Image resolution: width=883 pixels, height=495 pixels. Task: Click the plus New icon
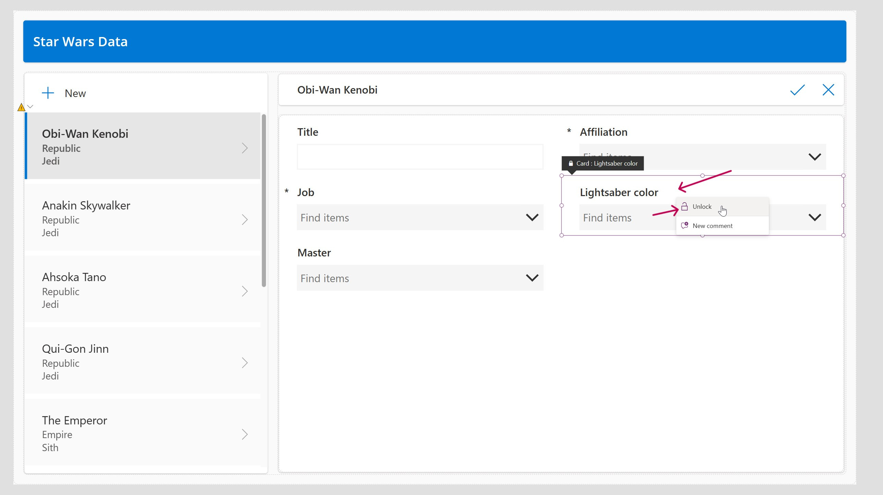(x=48, y=93)
